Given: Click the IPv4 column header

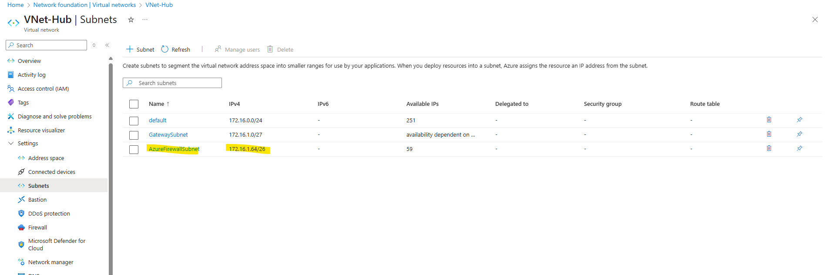Looking at the screenshot, I should [235, 104].
